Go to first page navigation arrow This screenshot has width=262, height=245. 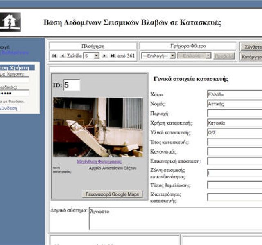point(54,56)
